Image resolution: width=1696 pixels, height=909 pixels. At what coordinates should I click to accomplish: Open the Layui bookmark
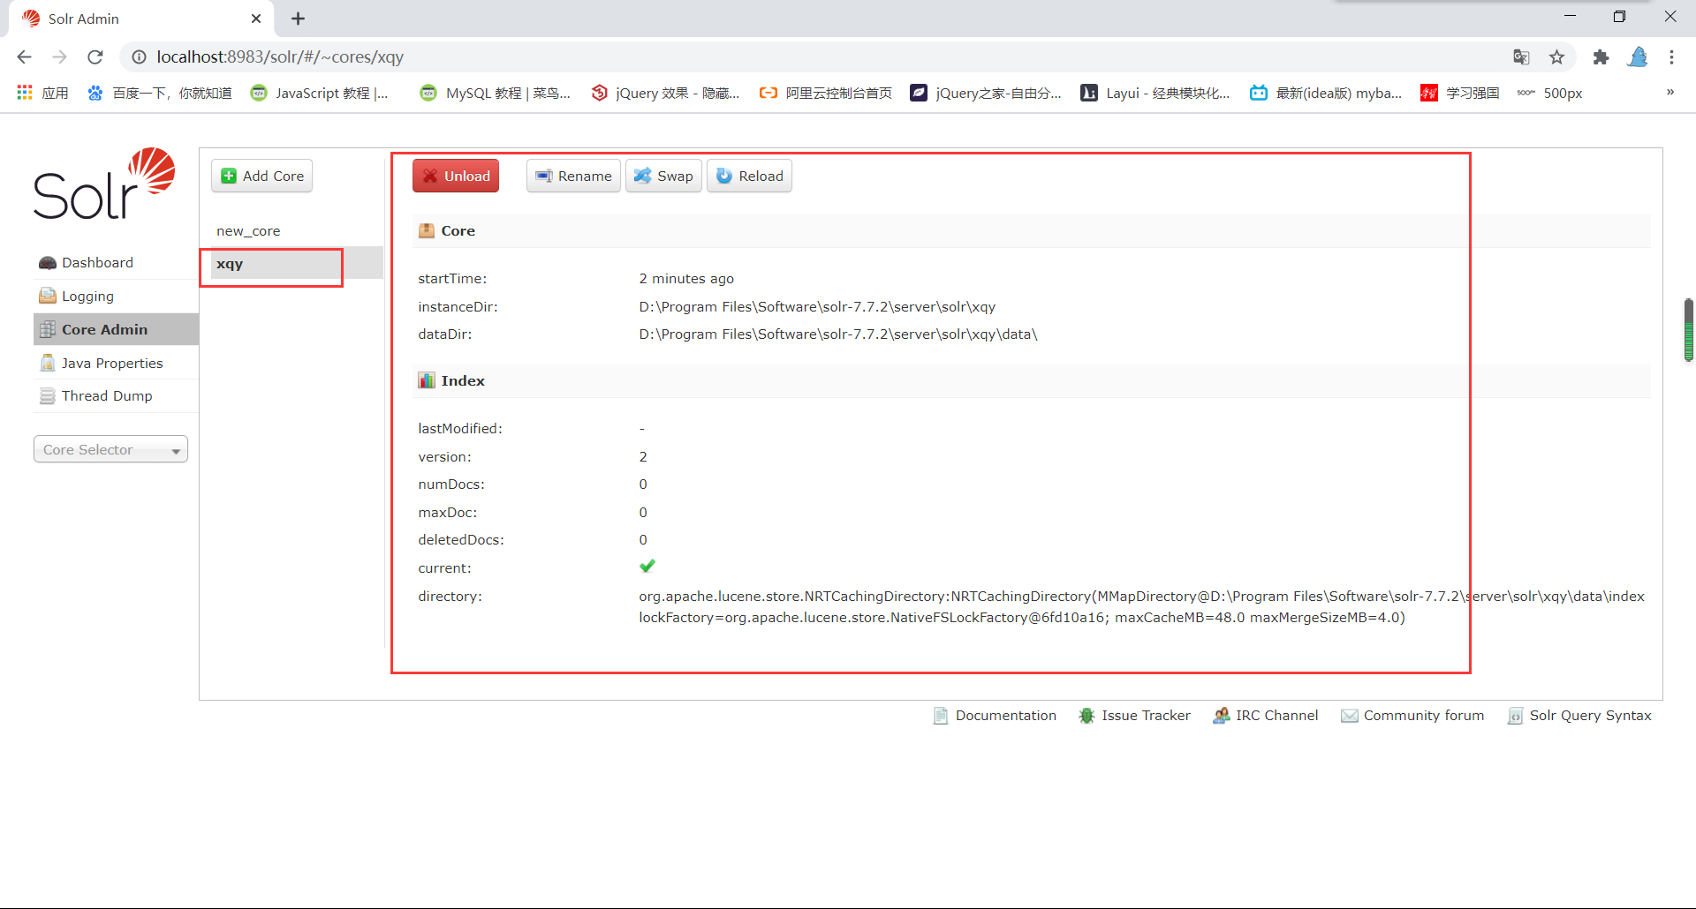(x=1155, y=93)
